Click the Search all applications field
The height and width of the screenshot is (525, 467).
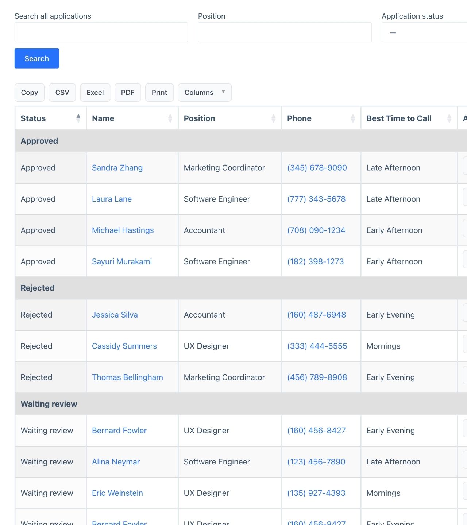tap(101, 32)
